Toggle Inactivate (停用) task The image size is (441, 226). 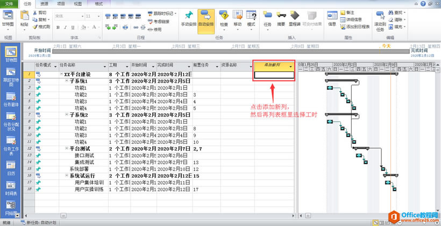tap(154, 29)
